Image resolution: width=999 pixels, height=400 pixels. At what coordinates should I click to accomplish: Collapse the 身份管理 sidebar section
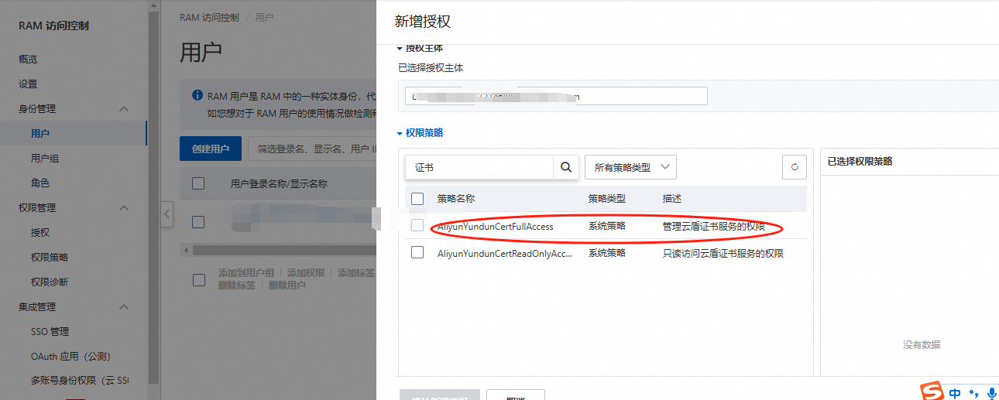123,109
